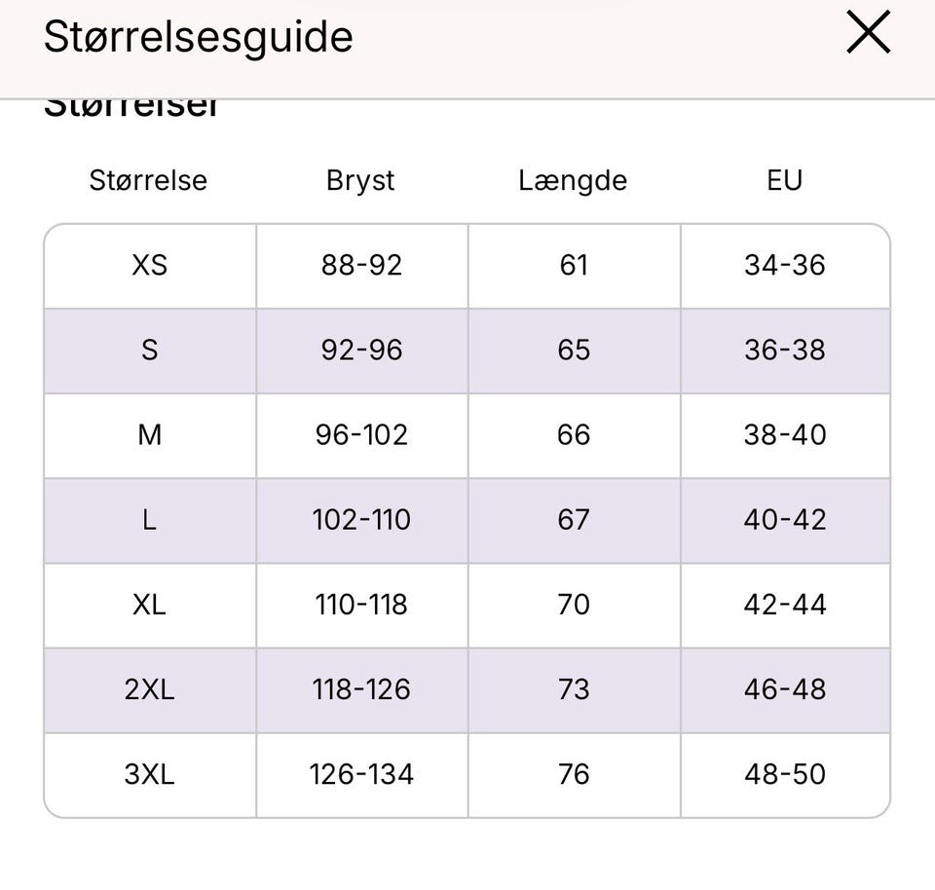Close the Størrelsesguide dialog
Screen dimensions: 935x890
tap(868, 33)
